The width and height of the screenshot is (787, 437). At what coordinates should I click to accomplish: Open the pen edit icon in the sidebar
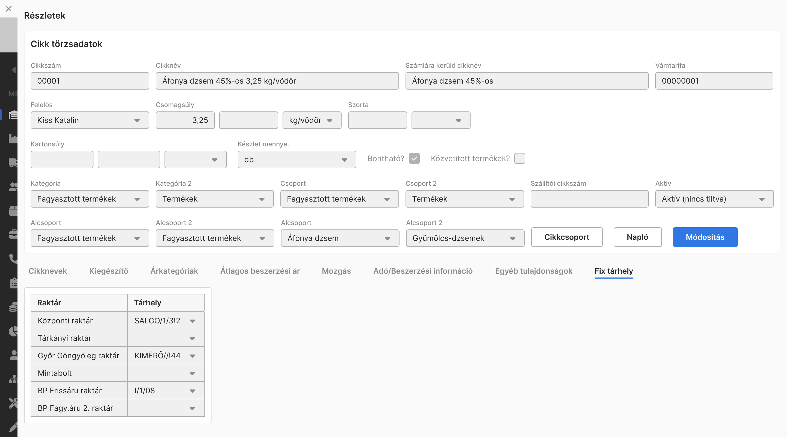pyautogui.click(x=13, y=427)
